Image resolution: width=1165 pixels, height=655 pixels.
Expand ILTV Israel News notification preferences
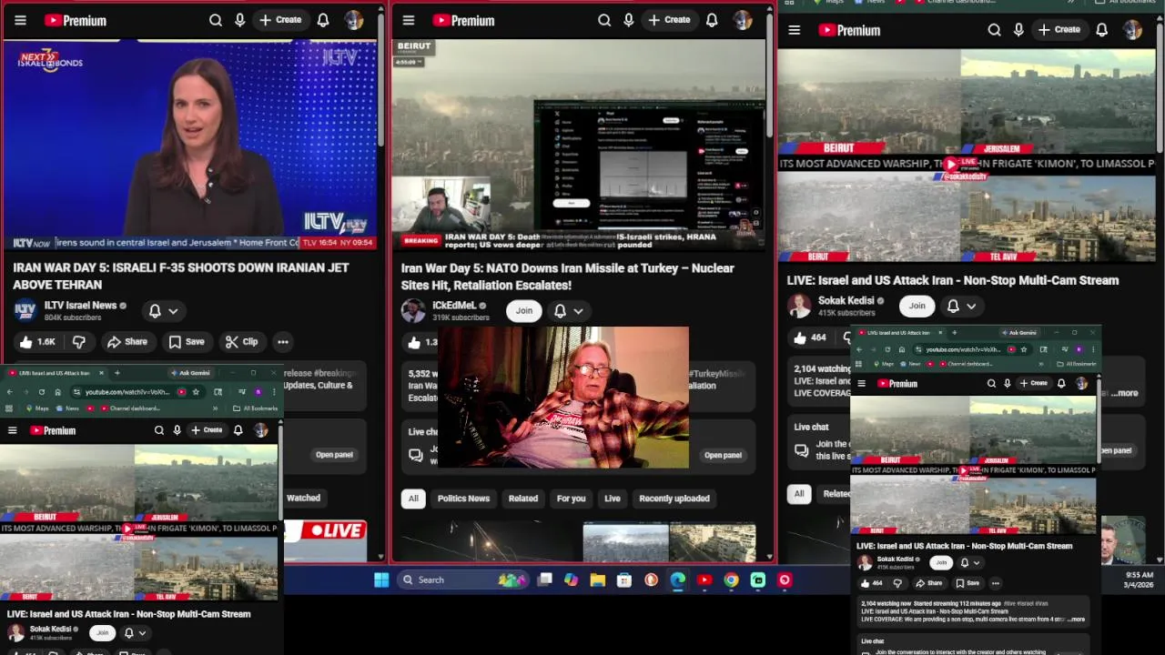pyautogui.click(x=163, y=311)
